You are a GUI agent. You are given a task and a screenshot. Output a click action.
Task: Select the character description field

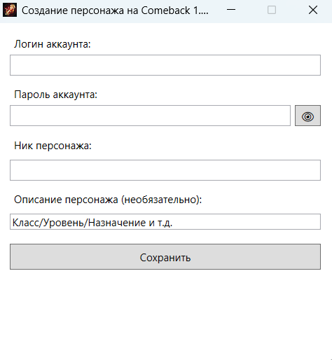point(165,221)
